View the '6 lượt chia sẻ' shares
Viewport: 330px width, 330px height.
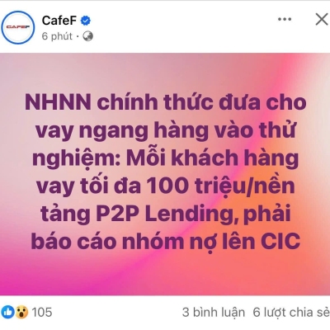tap(291, 313)
